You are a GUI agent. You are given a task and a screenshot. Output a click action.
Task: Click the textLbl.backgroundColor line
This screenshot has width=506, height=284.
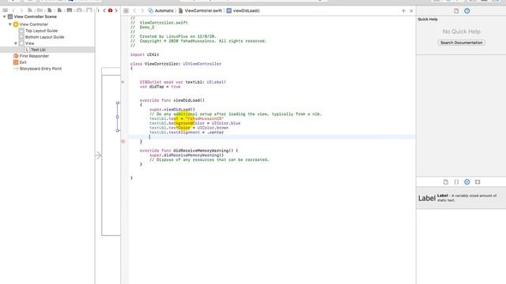pyautogui.click(x=195, y=123)
